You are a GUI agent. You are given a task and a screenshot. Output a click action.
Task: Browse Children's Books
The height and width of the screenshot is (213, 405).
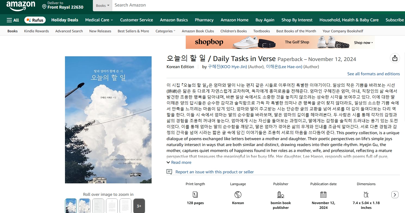234,31
